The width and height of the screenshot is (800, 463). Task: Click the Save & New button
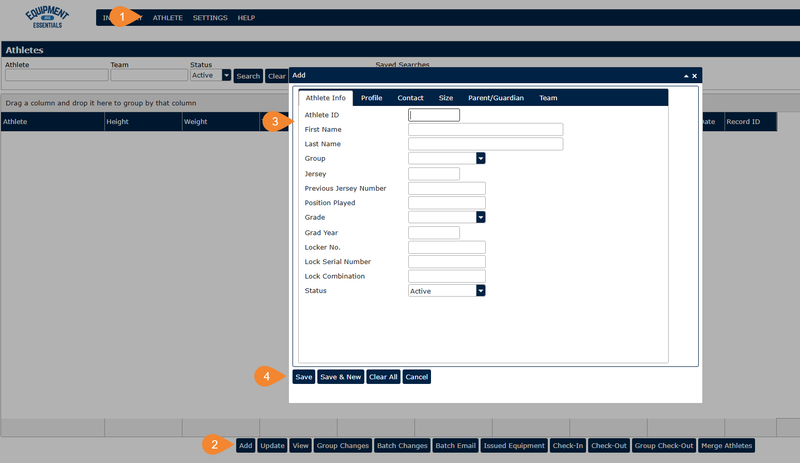(341, 377)
